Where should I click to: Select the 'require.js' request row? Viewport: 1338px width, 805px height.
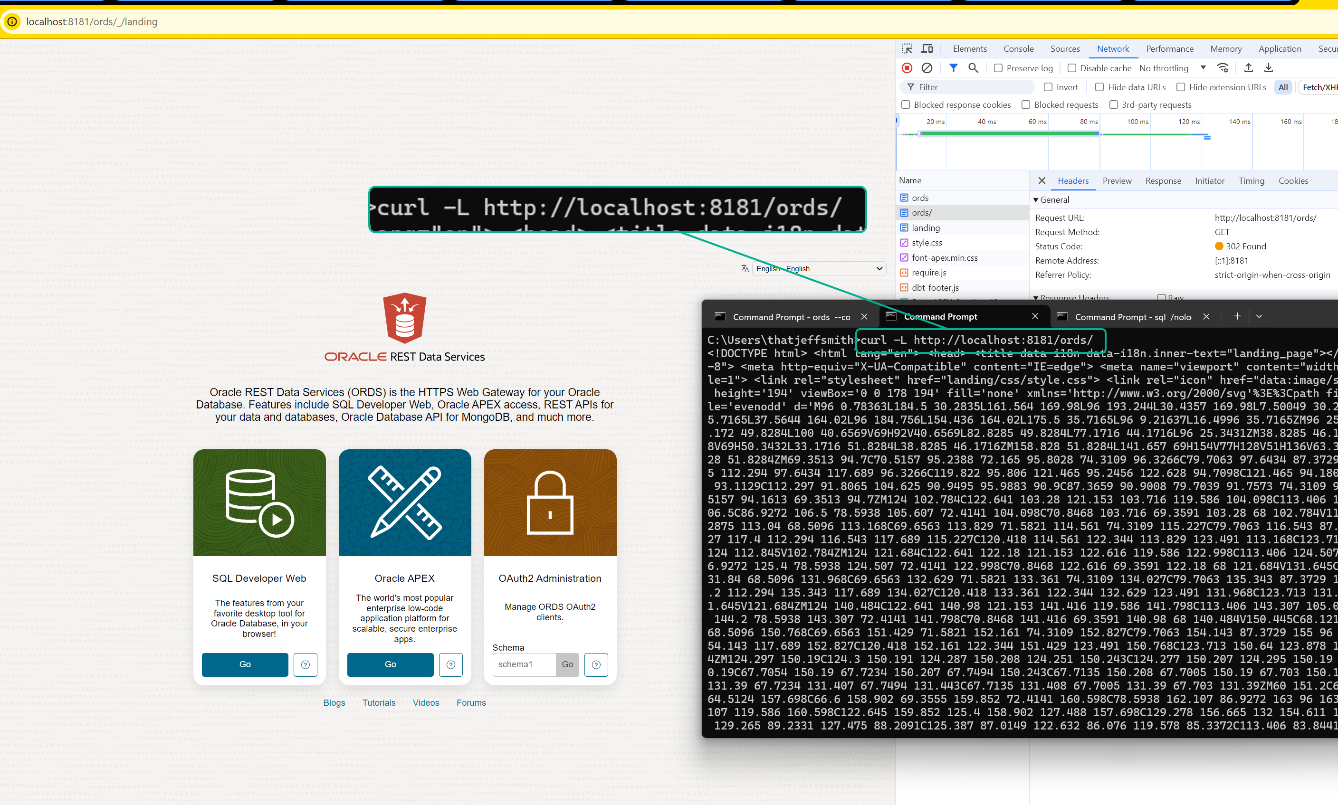click(x=963, y=272)
